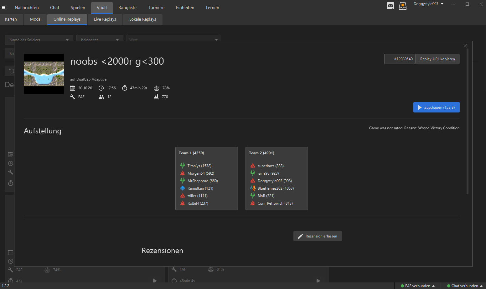486x289 pixels.
Task: Click the balance scale icon next to 78%
Action: [x=157, y=88]
